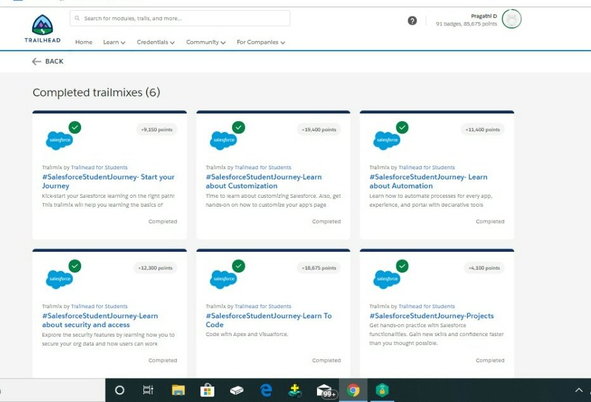The image size is (591, 402).
Task: Expand the Credentials menu
Action: (x=155, y=42)
